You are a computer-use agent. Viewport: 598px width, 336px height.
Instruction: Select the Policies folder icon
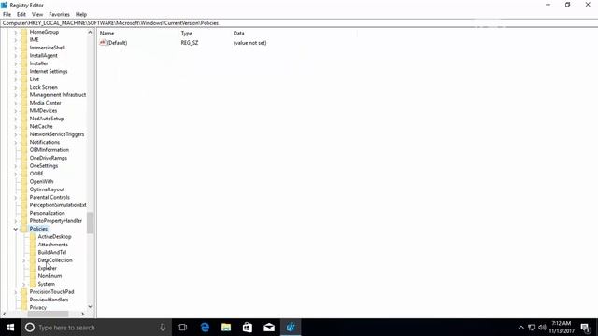click(24, 229)
